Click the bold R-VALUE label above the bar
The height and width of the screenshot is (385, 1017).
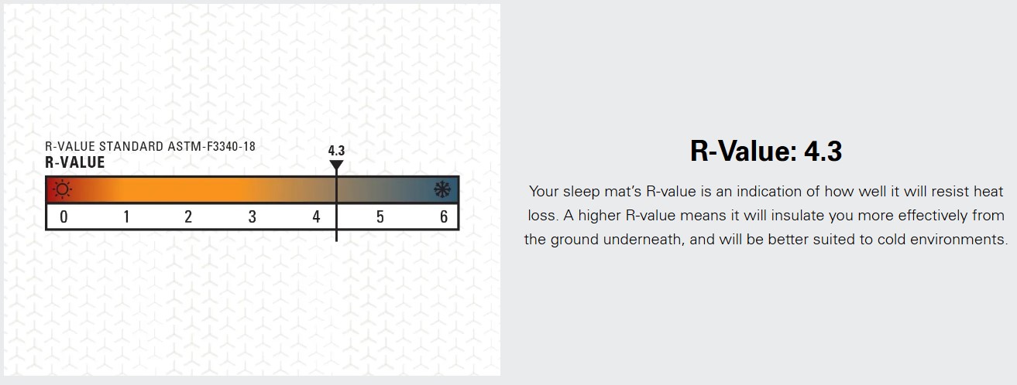75,162
